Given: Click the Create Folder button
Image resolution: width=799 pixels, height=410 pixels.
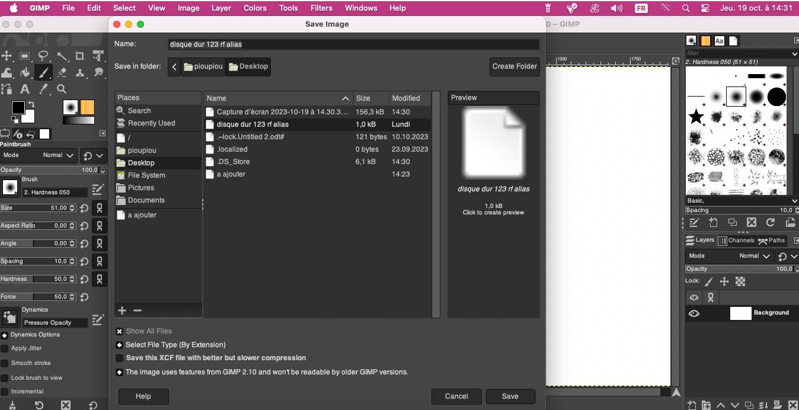Looking at the screenshot, I should pos(514,66).
